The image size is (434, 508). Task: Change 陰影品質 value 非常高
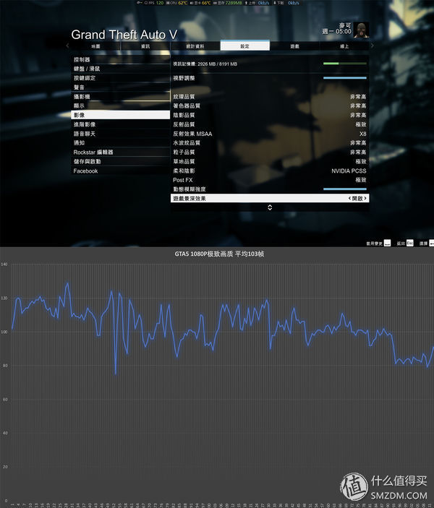click(x=358, y=115)
